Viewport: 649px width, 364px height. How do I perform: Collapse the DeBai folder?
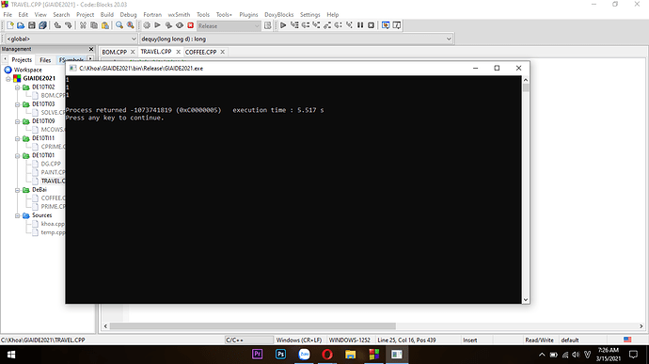[17, 190]
